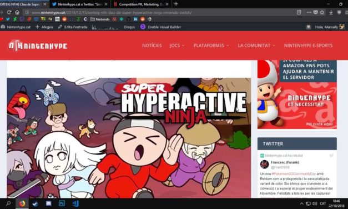Go to the browser home page icon
Image resolution: width=348 pixels, height=209 pixels.
coord(17,12)
